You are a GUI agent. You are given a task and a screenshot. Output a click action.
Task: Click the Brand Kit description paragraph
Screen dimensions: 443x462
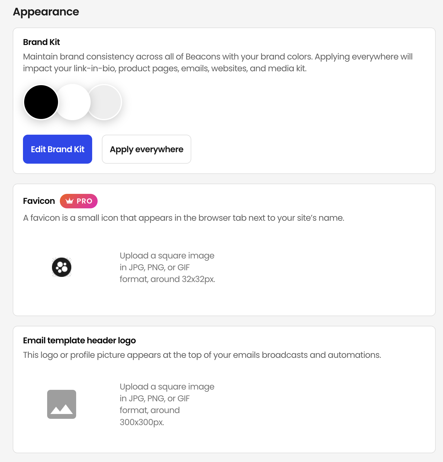(218, 63)
